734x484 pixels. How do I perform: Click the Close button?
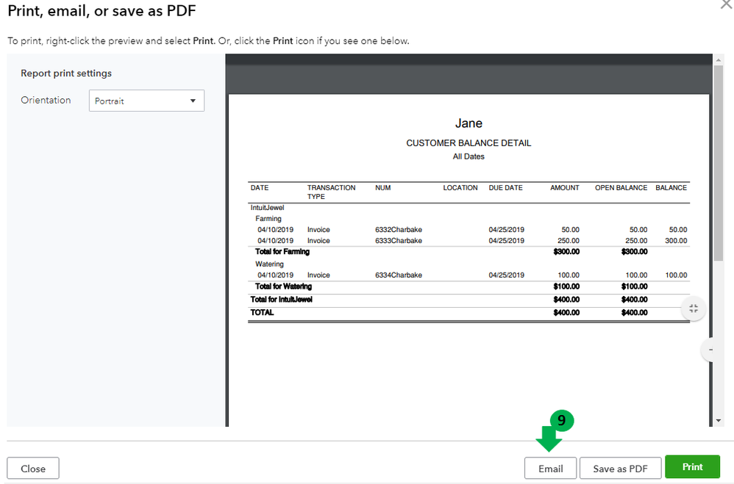click(x=33, y=468)
